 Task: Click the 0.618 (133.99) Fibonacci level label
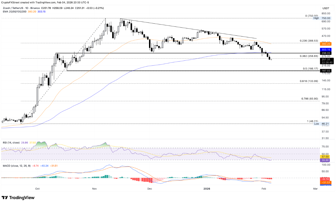309,81
